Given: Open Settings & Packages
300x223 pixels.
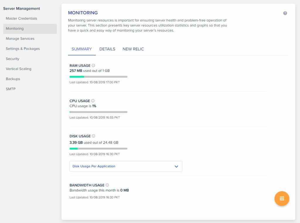Looking at the screenshot, I should pos(23,49).
